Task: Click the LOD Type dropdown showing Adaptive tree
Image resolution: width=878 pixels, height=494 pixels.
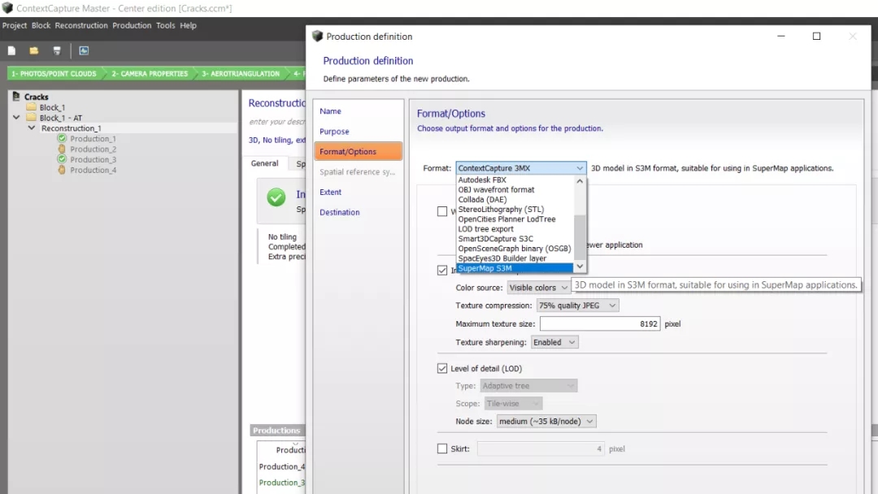Action: [528, 385]
